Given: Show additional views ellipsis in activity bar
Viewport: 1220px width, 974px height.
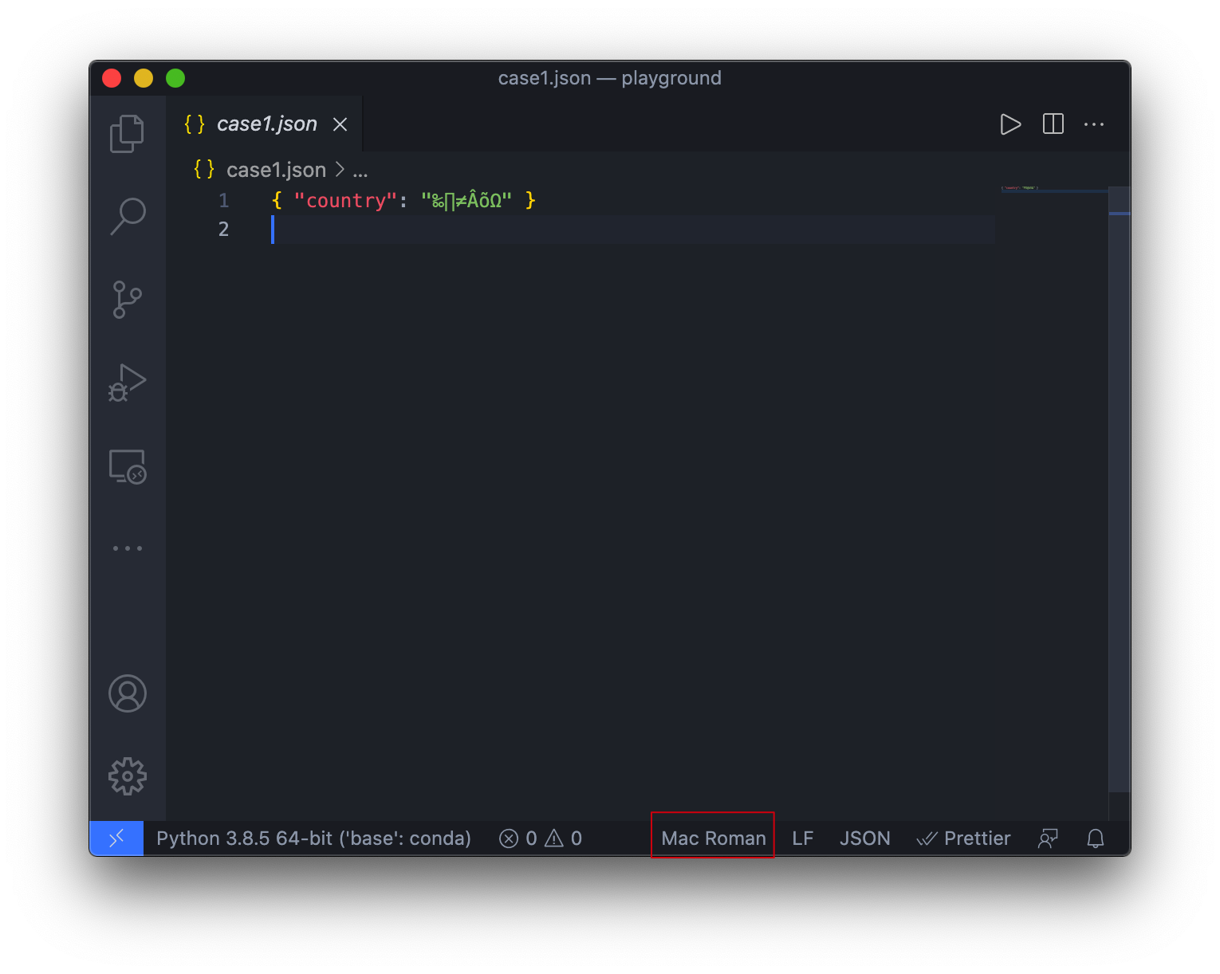Looking at the screenshot, I should pos(127,548).
